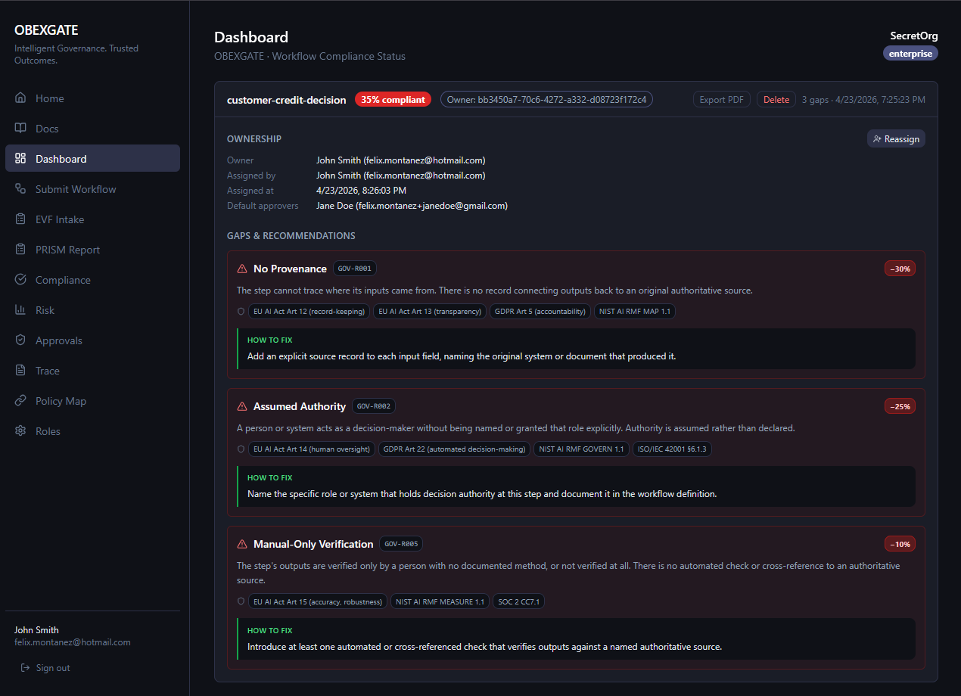
Task: Go to Submit Workflow
Action: (92, 189)
